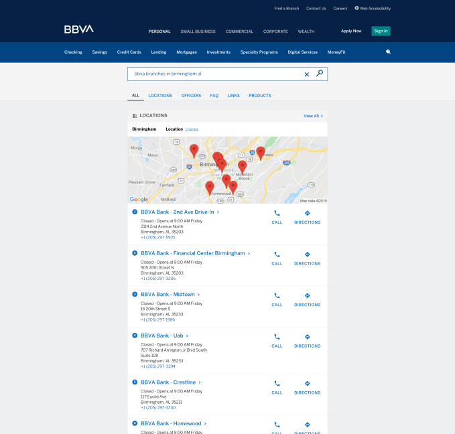Click the Web Accessibility info icon
This screenshot has width=455, height=434.
[356, 8]
